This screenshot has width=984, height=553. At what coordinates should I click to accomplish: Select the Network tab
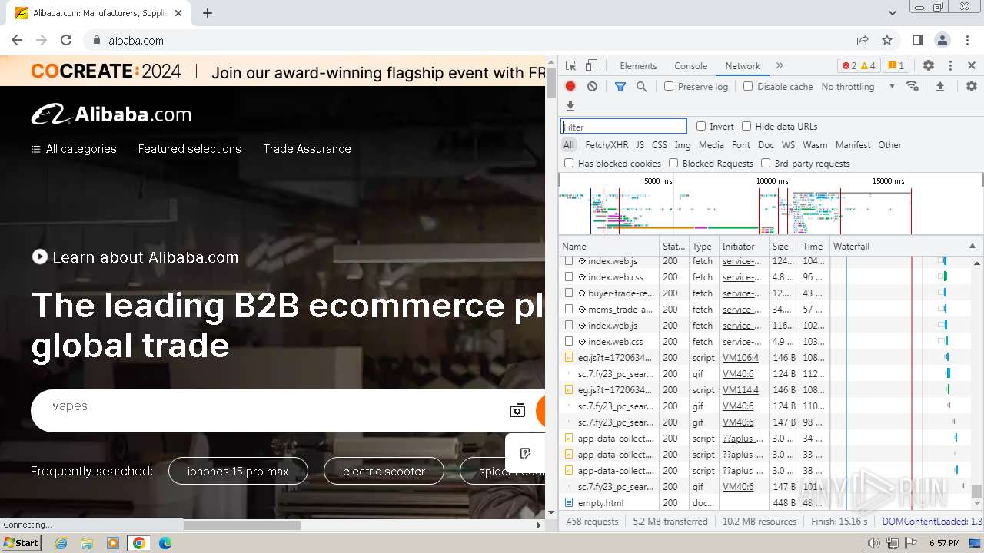point(743,66)
